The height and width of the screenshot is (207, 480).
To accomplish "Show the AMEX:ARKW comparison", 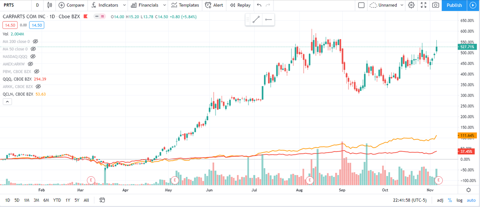I will click(30, 64).
